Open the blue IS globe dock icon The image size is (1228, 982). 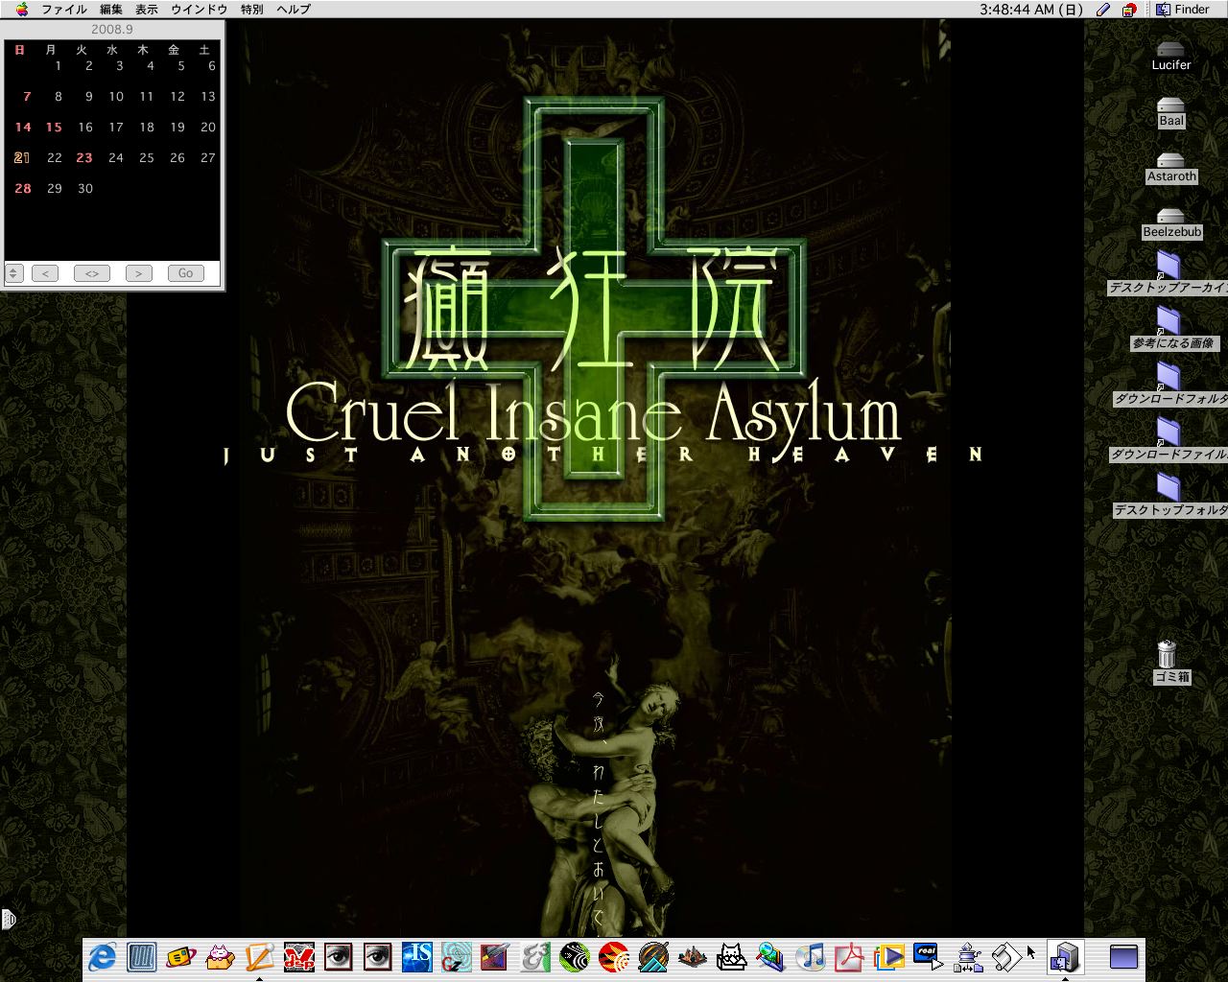(416, 957)
